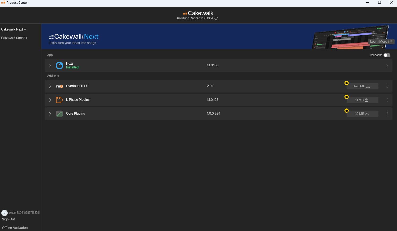Expand the Core Plugins row
Image resolution: width=397 pixels, height=231 pixels.
[x=50, y=114]
